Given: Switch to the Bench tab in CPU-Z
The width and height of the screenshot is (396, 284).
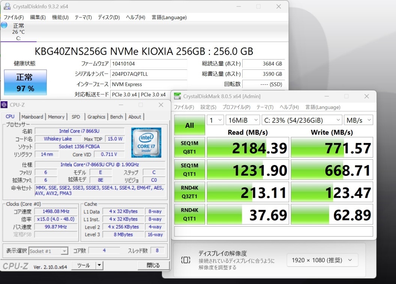Looking at the screenshot, I should click(x=116, y=117).
